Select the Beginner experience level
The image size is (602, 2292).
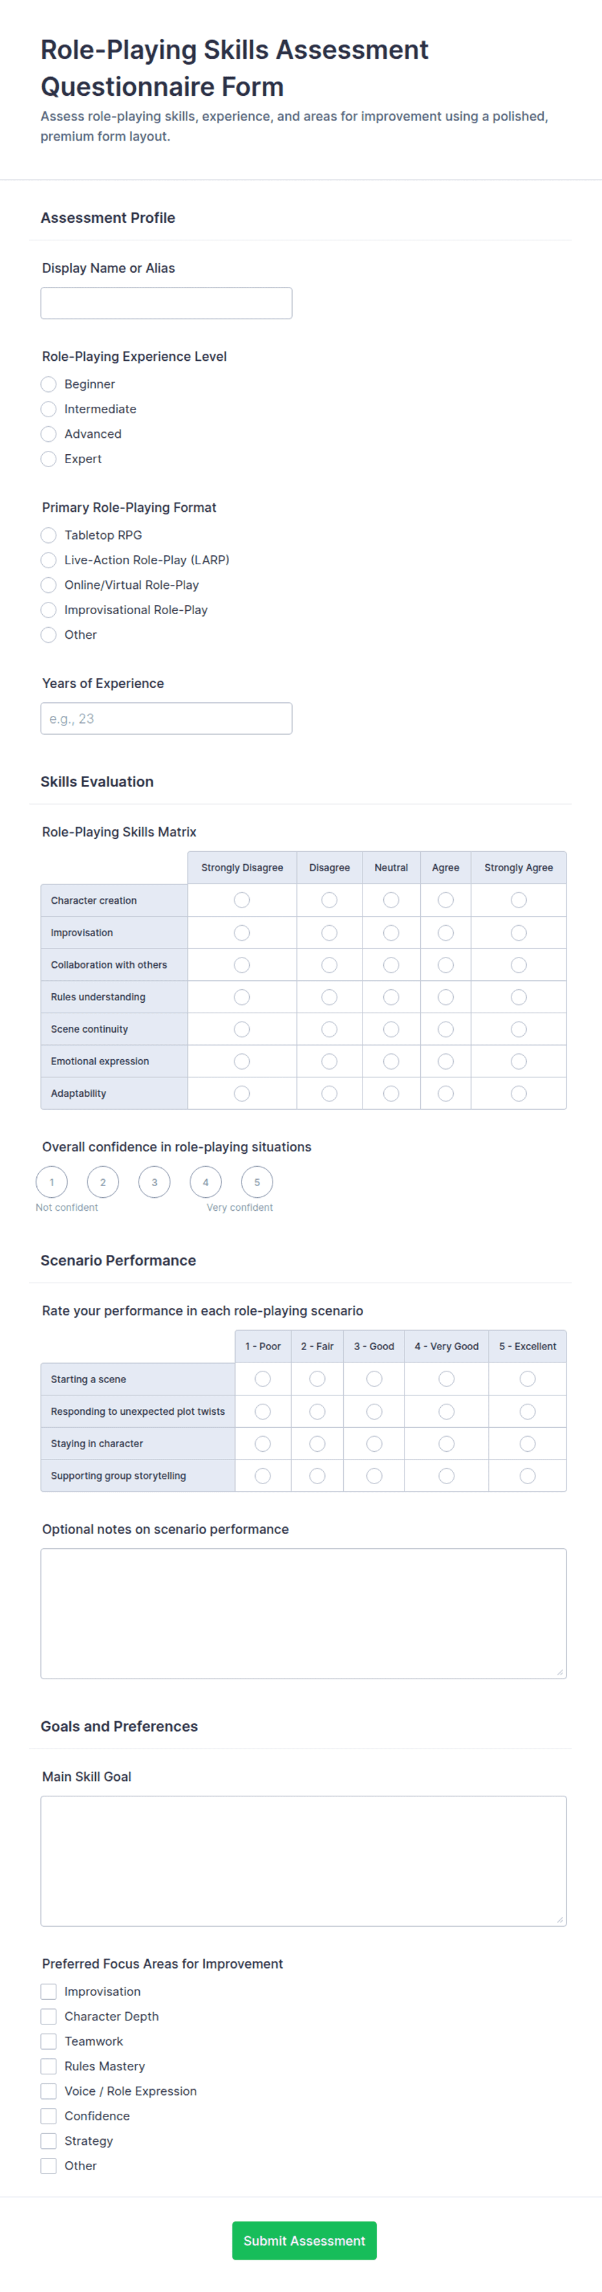(49, 384)
